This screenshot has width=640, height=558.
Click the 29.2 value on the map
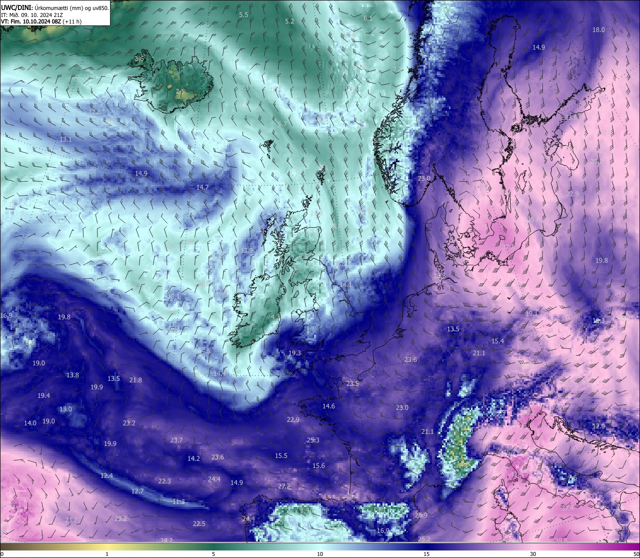[120, 518]
